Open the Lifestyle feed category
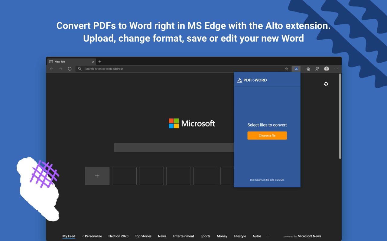Screen dimensions: 387x241 pos(240,236)
